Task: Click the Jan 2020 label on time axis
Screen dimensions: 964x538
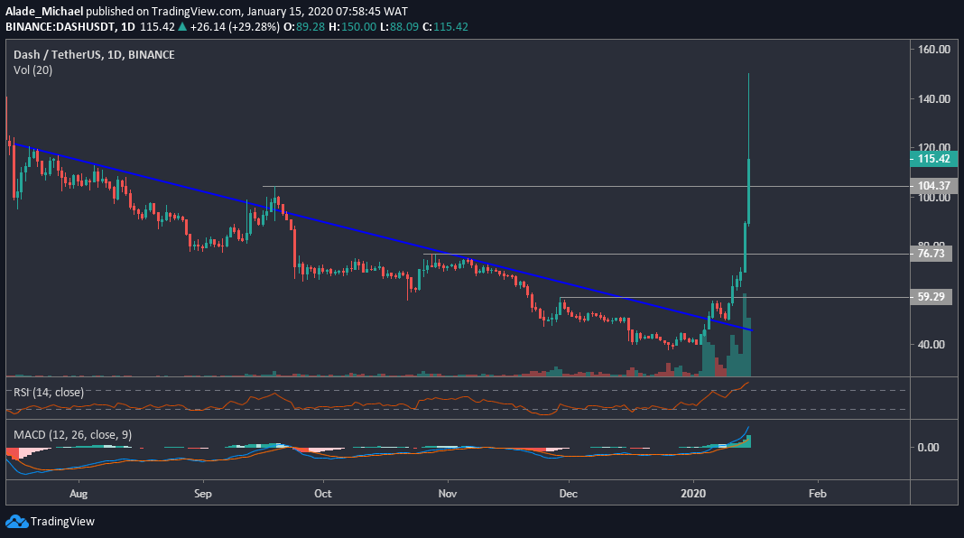Action: click(x=695, y=494)
